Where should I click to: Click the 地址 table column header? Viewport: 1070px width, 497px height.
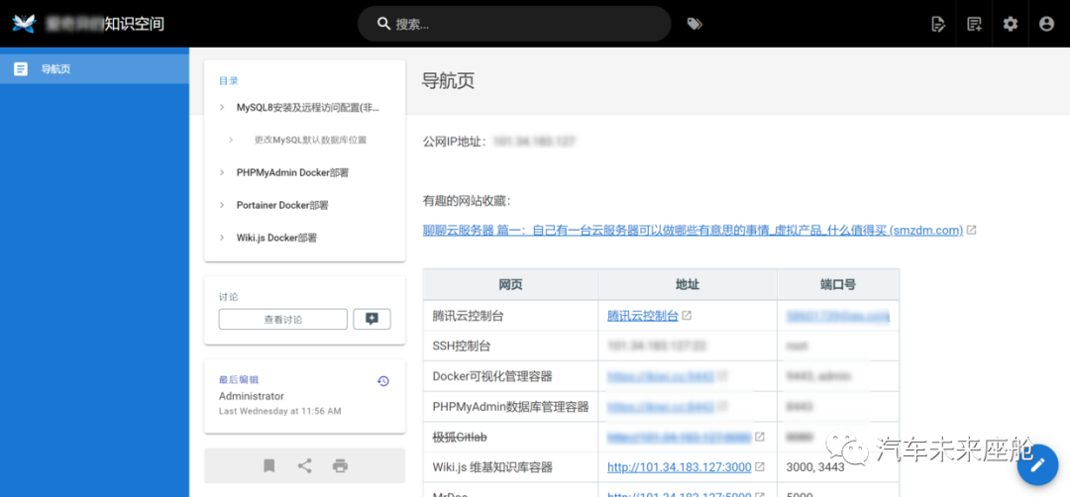point(688,284)
